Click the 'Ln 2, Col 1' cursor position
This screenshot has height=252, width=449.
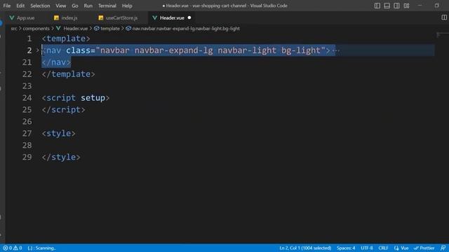coord(305,248)
